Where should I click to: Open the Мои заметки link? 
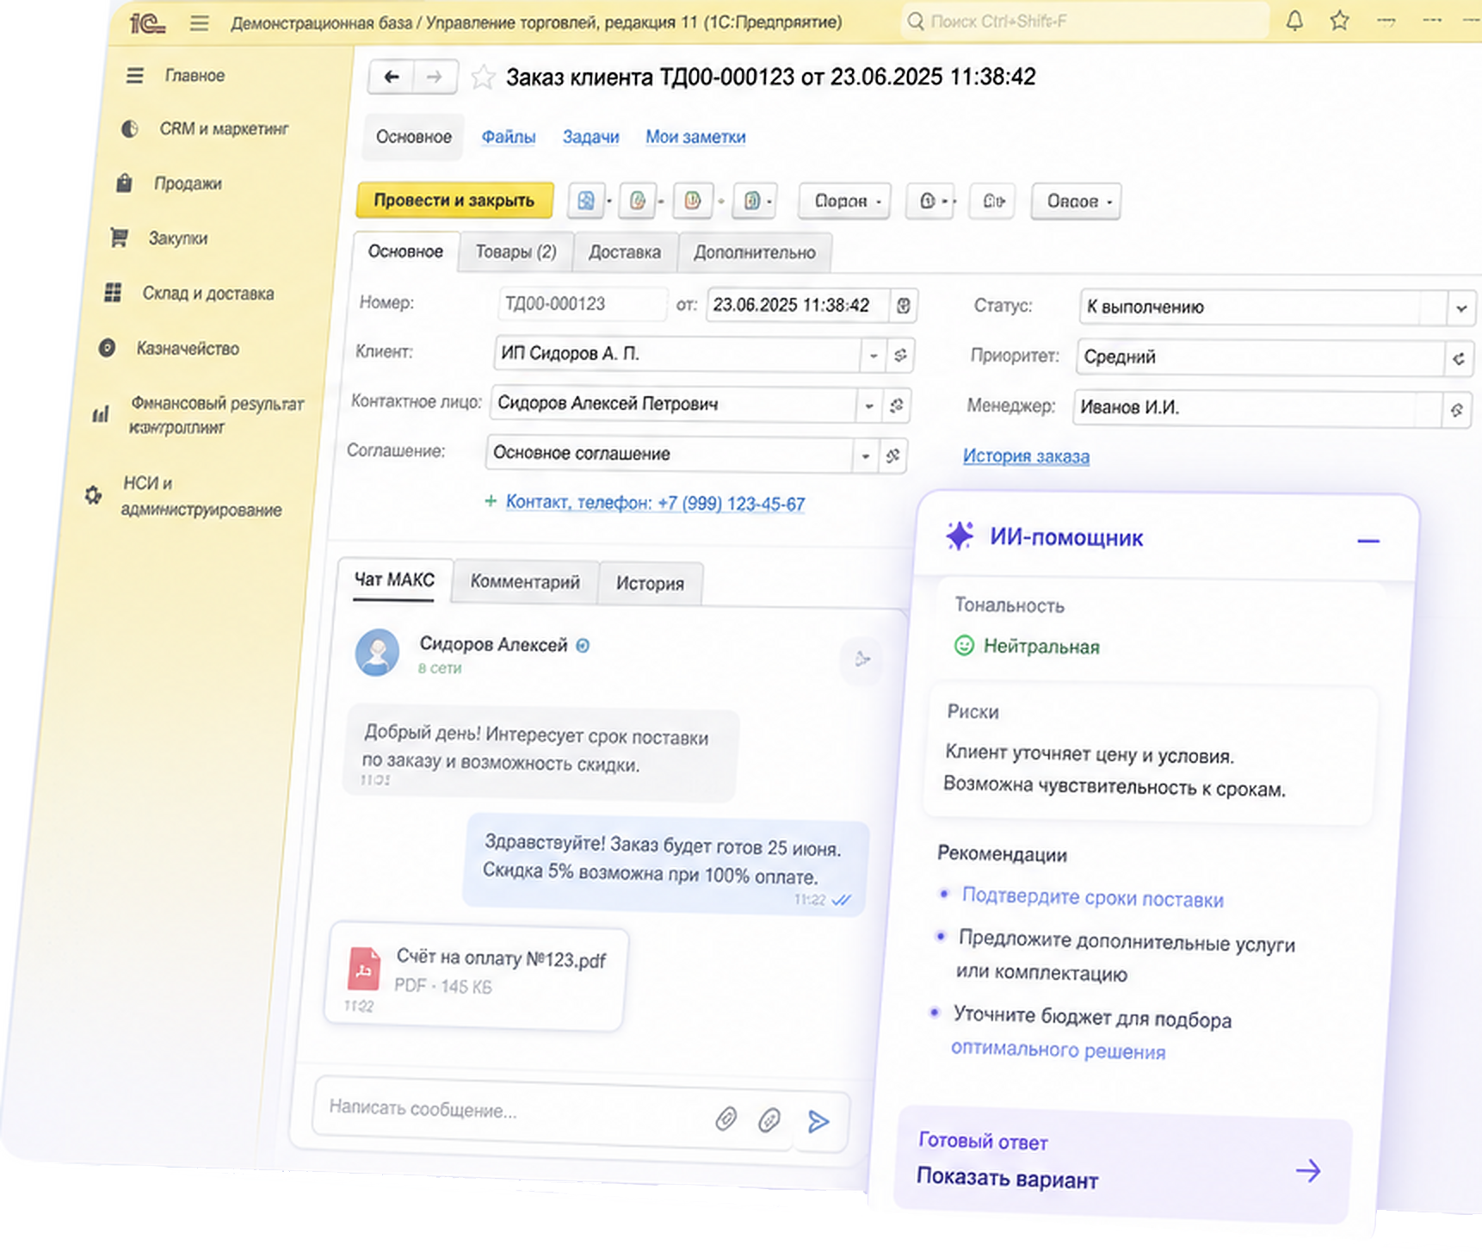(695, 137)
